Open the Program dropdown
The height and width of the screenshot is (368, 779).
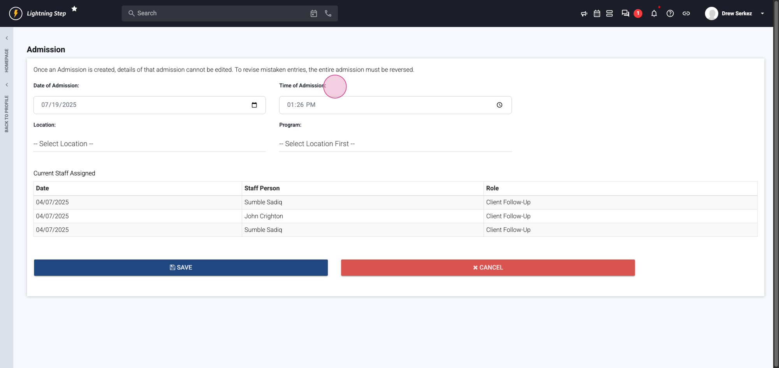tap(395, 144)
